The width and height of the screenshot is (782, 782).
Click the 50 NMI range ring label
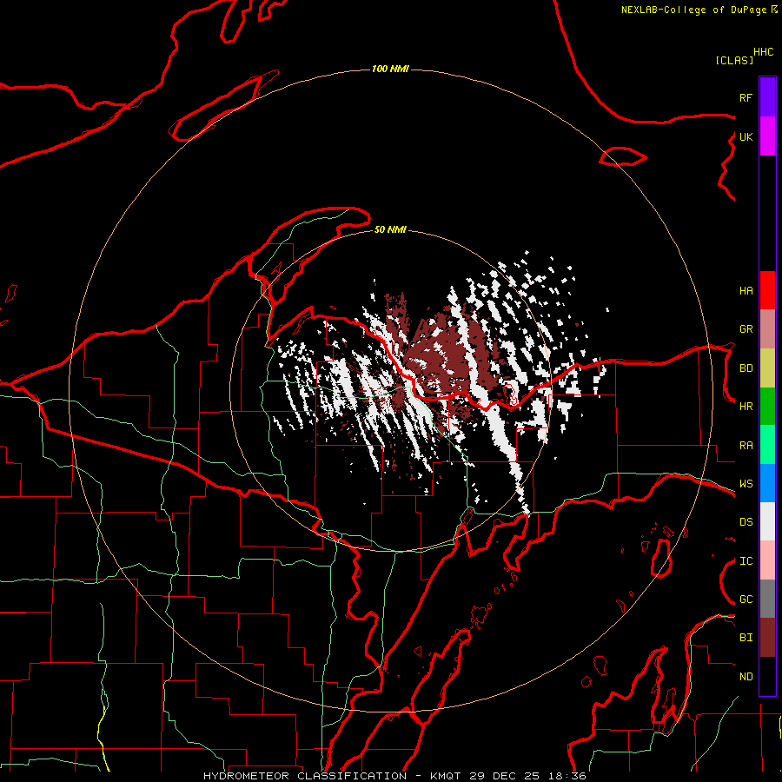click(x=390, y=229)
